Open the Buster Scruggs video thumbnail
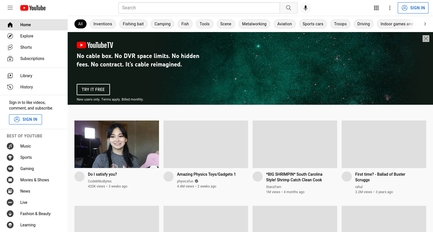This screenshot has height=232, width=433. coord(384,144)
